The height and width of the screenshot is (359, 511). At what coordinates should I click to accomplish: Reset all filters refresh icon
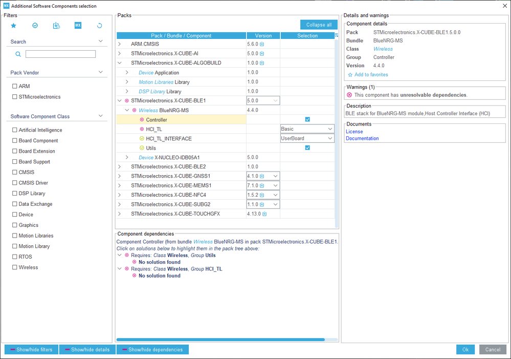tap(99, 26)
